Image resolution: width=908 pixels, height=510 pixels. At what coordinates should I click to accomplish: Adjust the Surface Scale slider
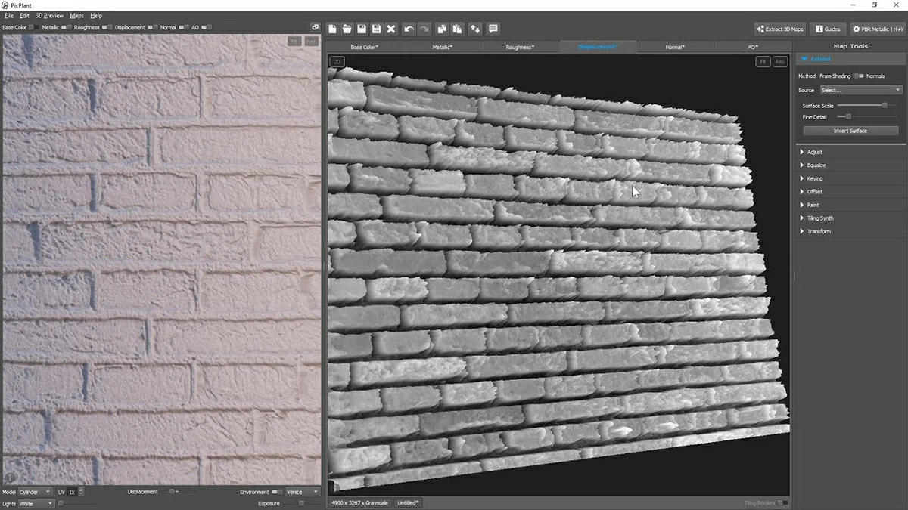[x=869, y=105]
